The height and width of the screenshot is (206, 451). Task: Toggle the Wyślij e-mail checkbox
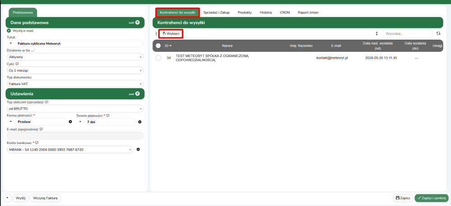(9, 31)
